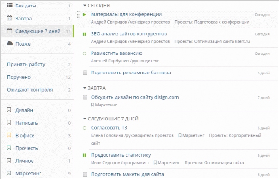Click the circle status icon of 'Разместить вакансию'

(85, 53)
